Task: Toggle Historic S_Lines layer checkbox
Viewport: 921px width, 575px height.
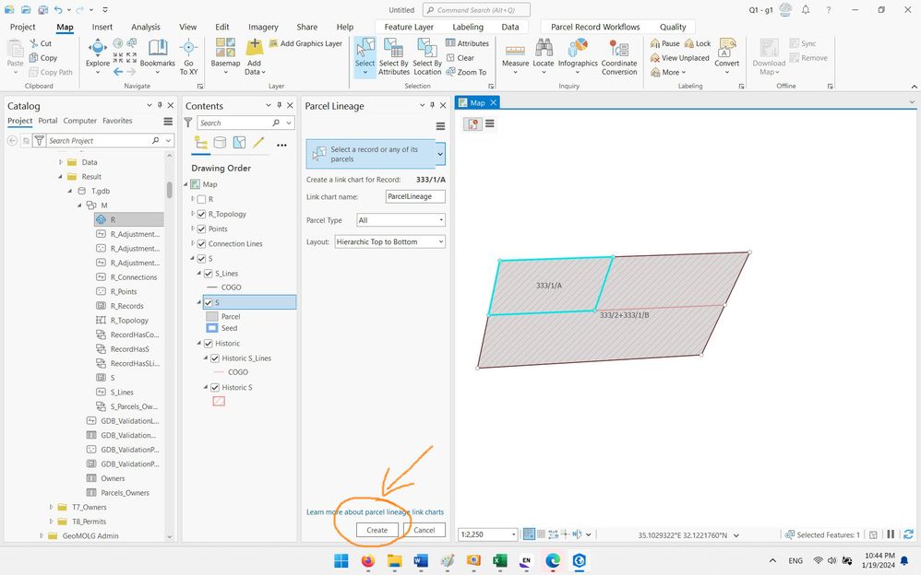Action: coord(215,358)
